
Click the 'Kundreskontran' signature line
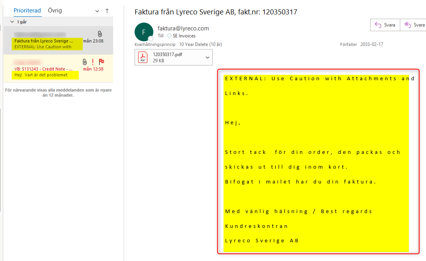click(x=256, y=226)
